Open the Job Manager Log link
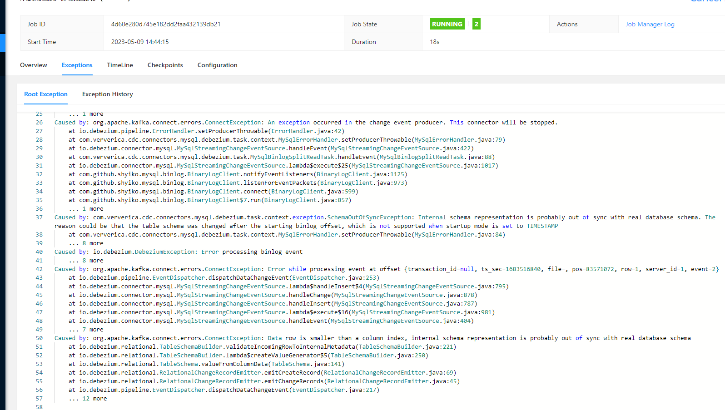This screenshot has width=725, height=410. point(650,24)
